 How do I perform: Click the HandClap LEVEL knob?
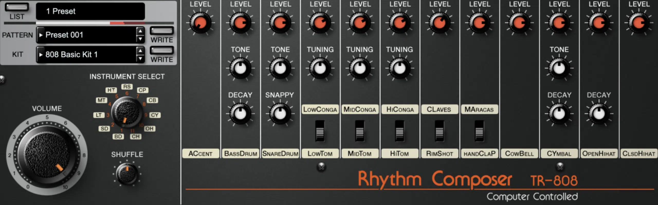tap(479, 23)
